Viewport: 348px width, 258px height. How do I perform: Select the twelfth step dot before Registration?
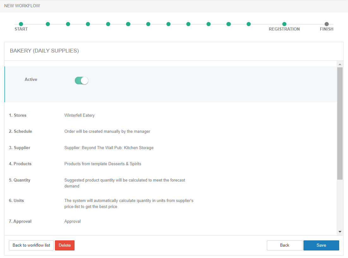coord(249,24)
